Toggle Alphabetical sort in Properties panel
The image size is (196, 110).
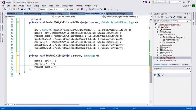click(159, 75)
